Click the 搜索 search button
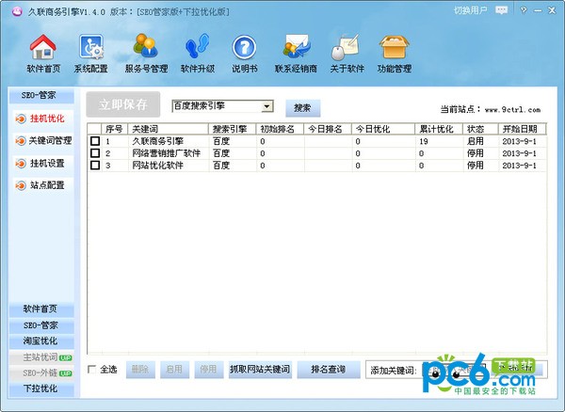The height and width of the screenshot is (412, 565). (x=302, y=108)
